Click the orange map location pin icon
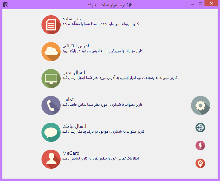 coord(200,163)
